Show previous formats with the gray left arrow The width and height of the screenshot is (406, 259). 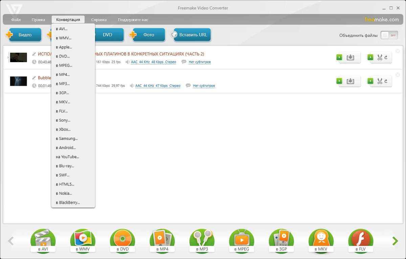[11, 241]
